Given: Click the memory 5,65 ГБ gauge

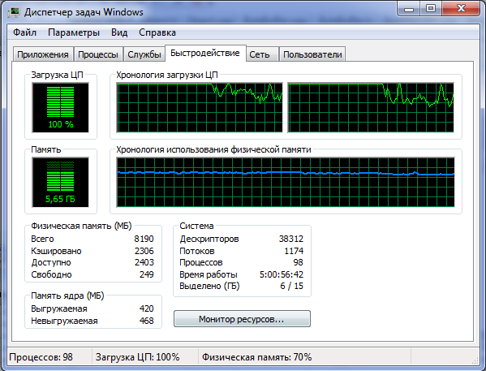Looking at the screenshot, I should (60, 182).
